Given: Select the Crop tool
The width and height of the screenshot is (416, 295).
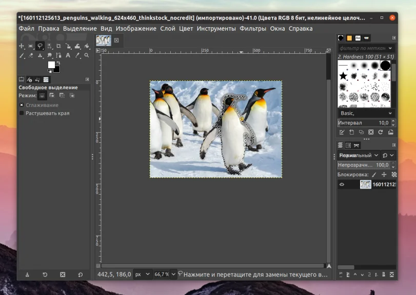Looking at the screenshot, I should point(58,46).
